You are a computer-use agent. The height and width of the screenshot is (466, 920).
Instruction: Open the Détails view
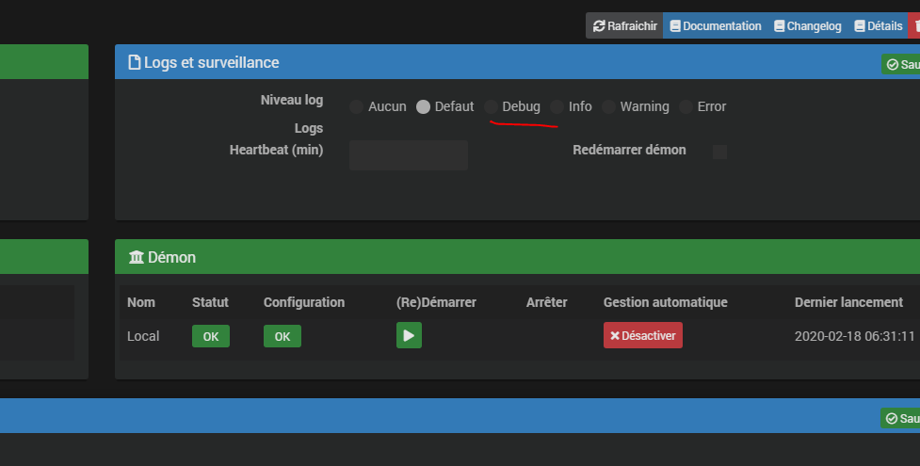tap(878, 25)
